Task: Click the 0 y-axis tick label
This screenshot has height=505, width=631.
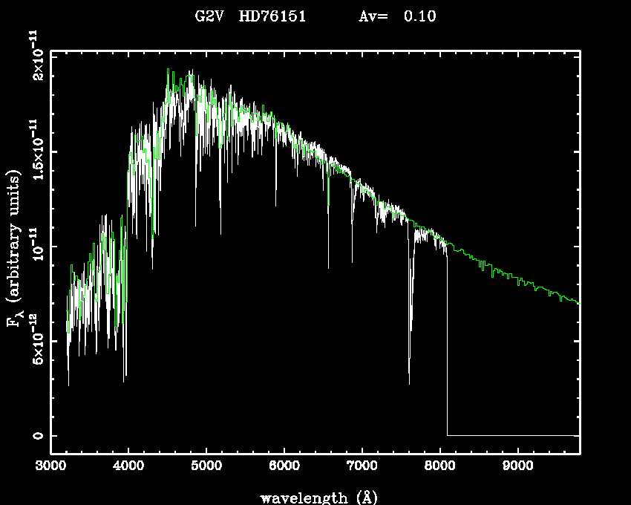Action: pyautogui.click(x=33, y=435)
